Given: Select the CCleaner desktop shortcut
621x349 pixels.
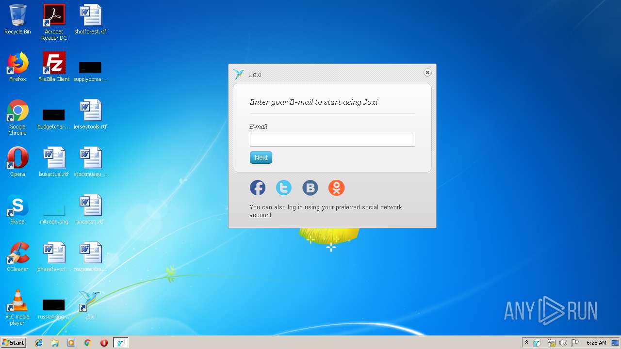Looking at the screenshot, I should pos(17,257).
